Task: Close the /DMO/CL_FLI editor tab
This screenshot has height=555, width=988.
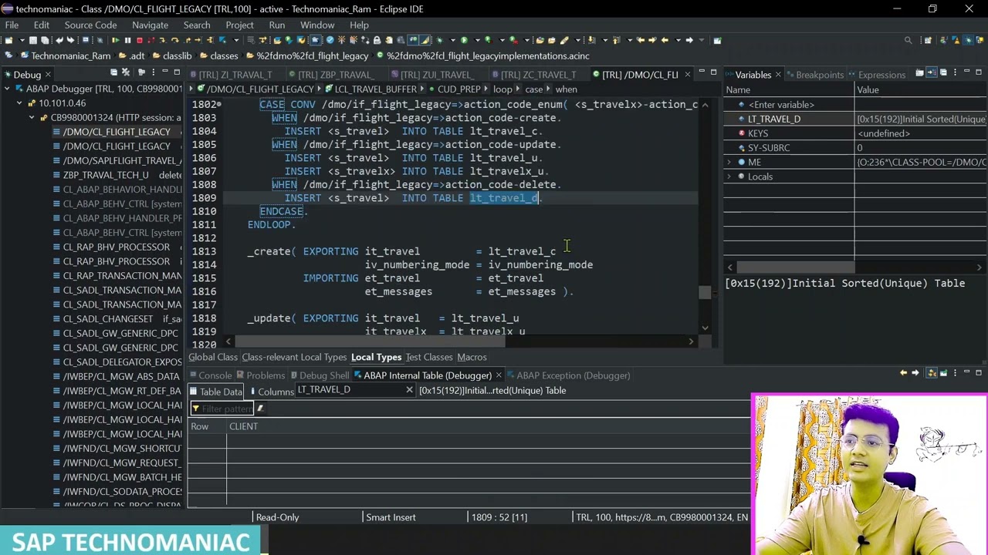Action: (686, 75)
